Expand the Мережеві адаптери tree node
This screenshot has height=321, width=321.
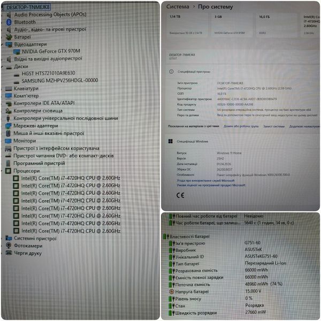click(x=3, y=126)
